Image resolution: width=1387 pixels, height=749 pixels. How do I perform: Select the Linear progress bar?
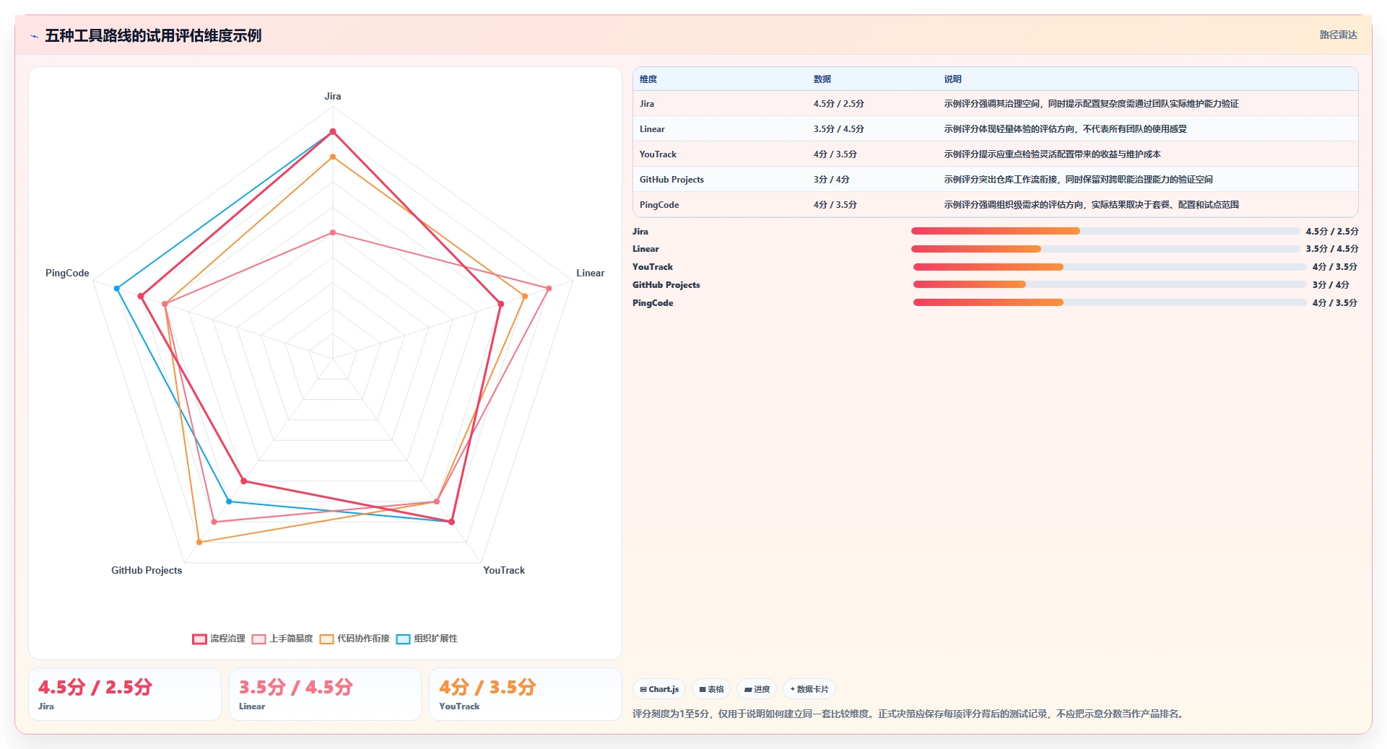point(1105,249)
